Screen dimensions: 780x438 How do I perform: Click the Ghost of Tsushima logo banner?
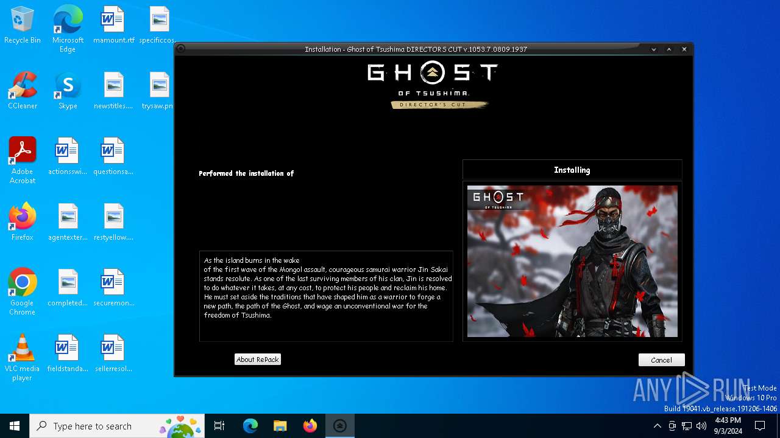coord(433,85)
